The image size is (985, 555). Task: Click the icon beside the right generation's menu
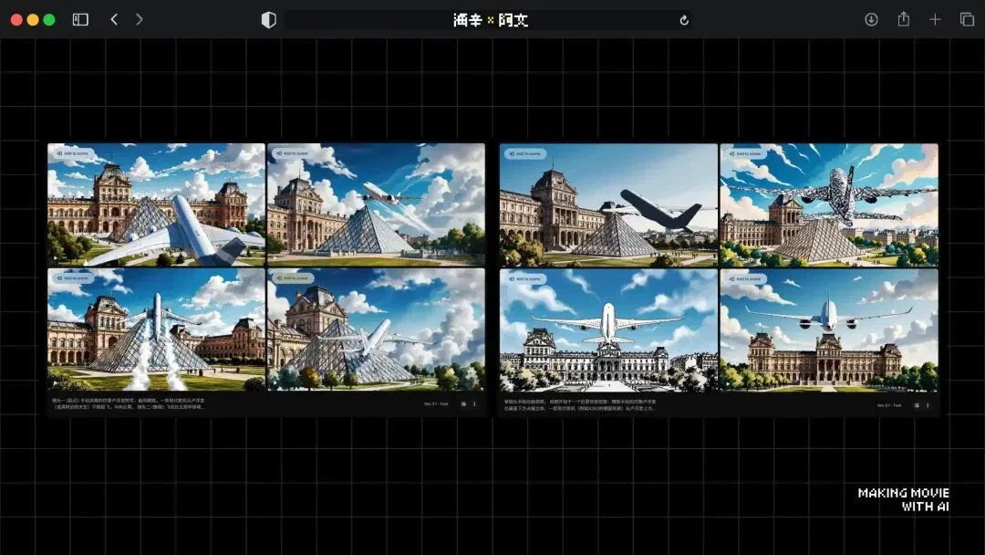tap(917, 404)
